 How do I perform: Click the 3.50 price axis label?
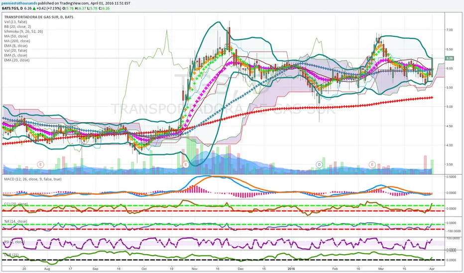[449, 164]
